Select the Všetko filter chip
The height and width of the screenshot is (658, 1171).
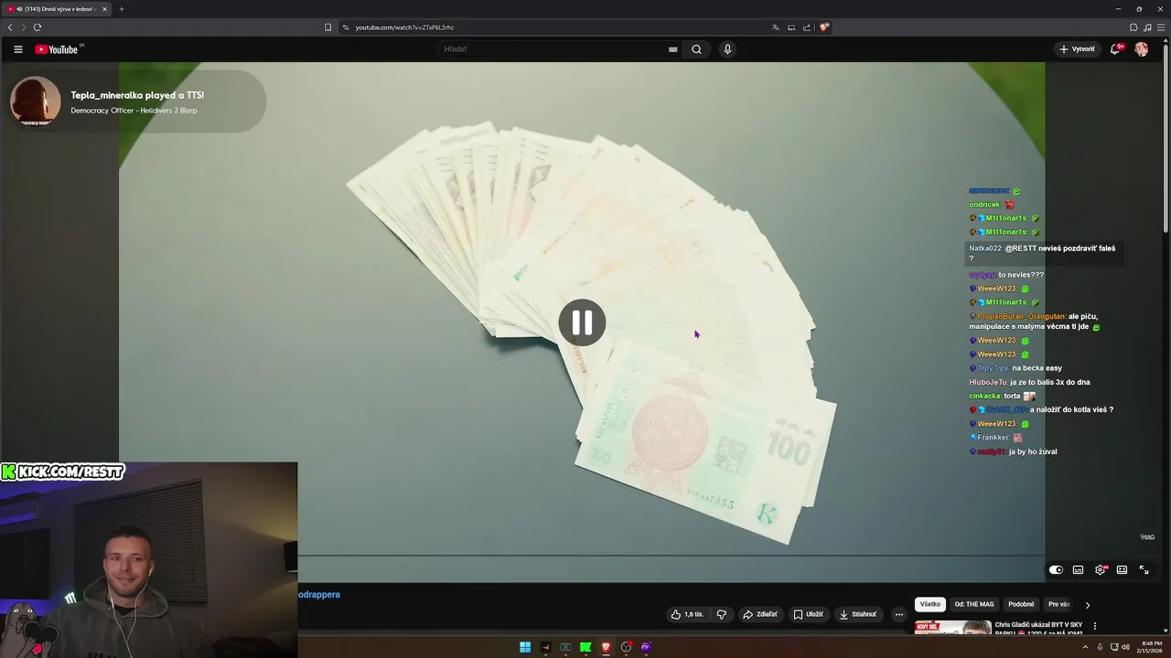click(930, 604)
